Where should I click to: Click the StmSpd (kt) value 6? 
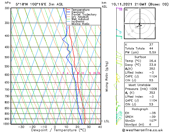pos(150,125)
